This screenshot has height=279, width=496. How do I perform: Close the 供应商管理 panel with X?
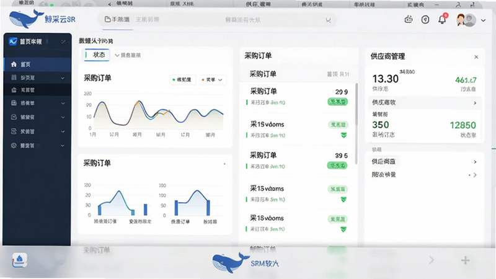[476, 57]
